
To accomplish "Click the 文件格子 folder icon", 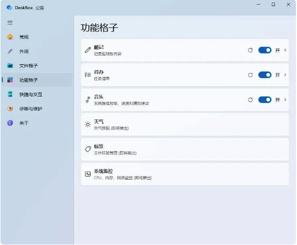I will click(10, 66).
